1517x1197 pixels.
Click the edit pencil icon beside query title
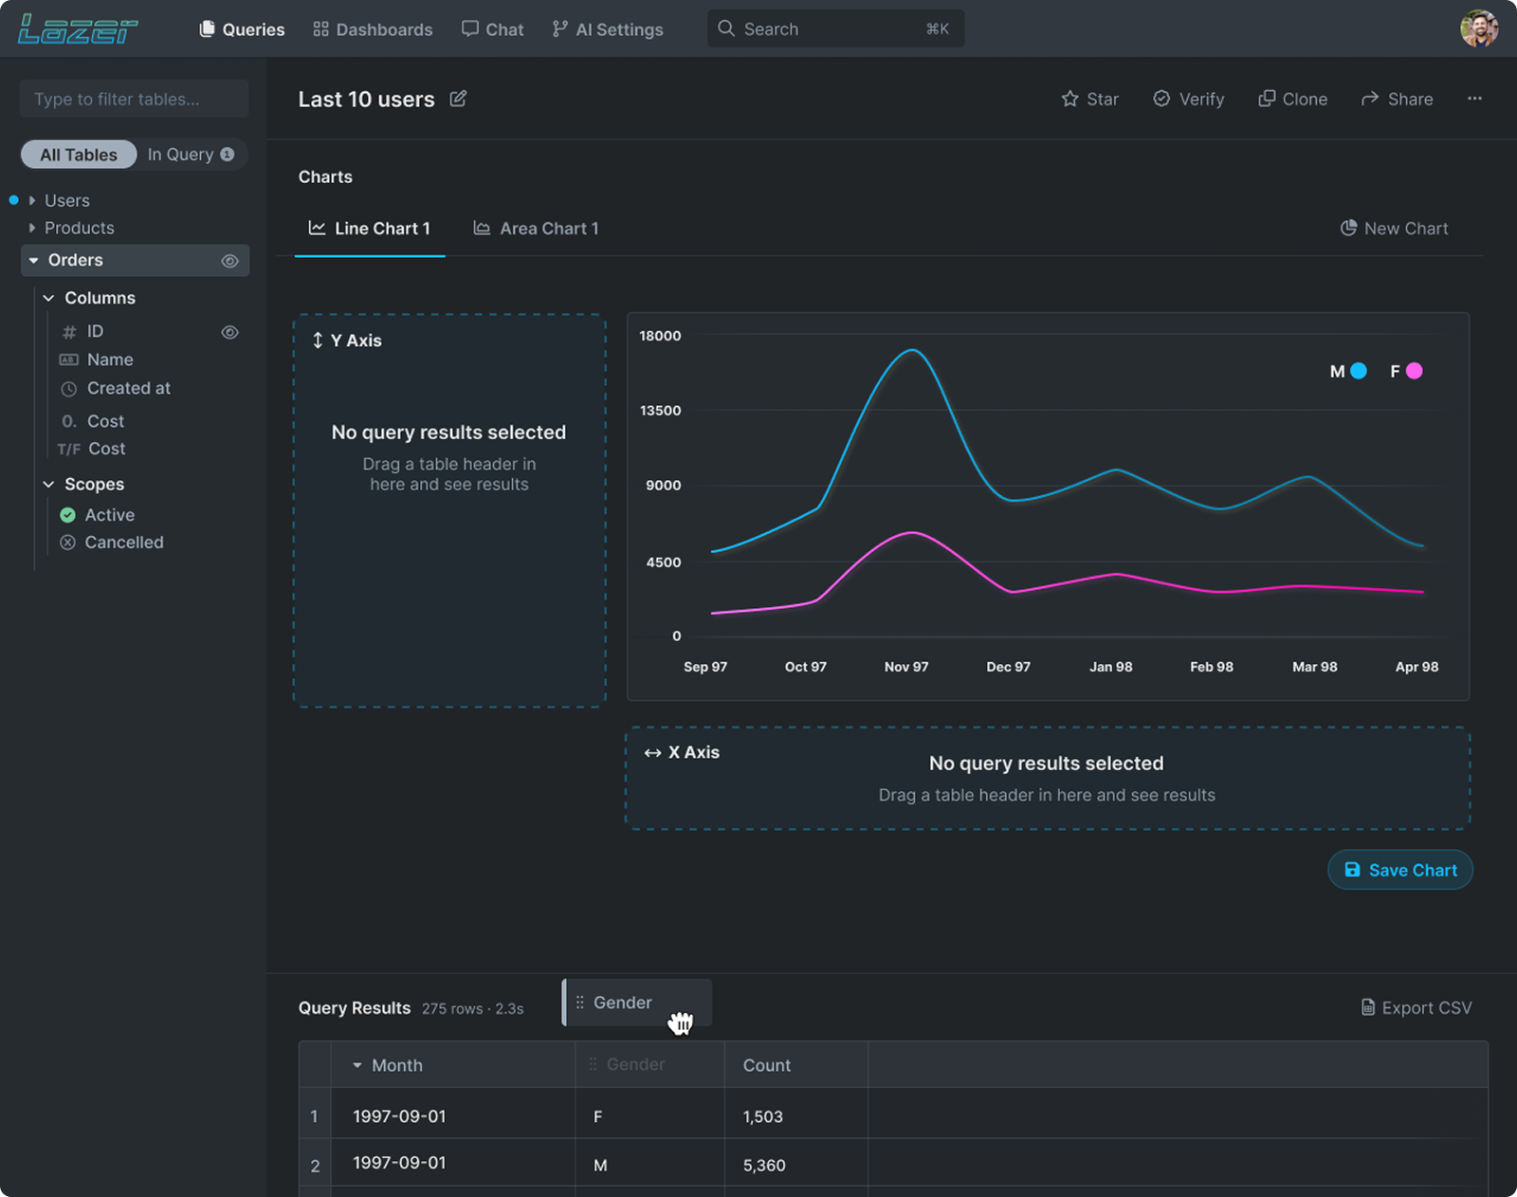(x=458, y=99)
